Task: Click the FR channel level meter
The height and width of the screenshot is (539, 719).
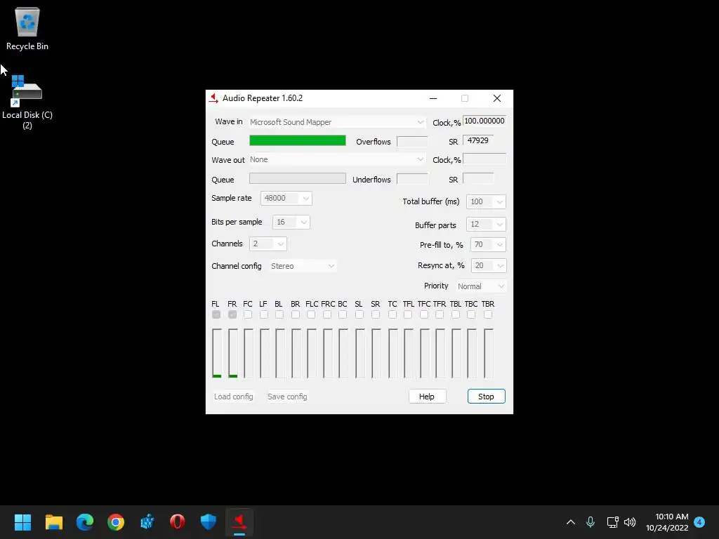Action: pyautogui.click(x=233, y=353)
